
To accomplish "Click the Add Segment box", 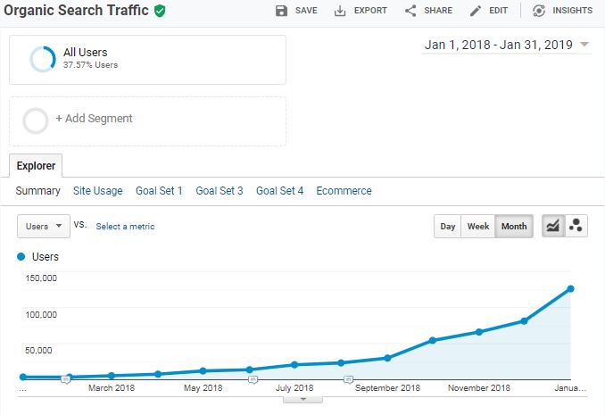I will tap(147, 120).
